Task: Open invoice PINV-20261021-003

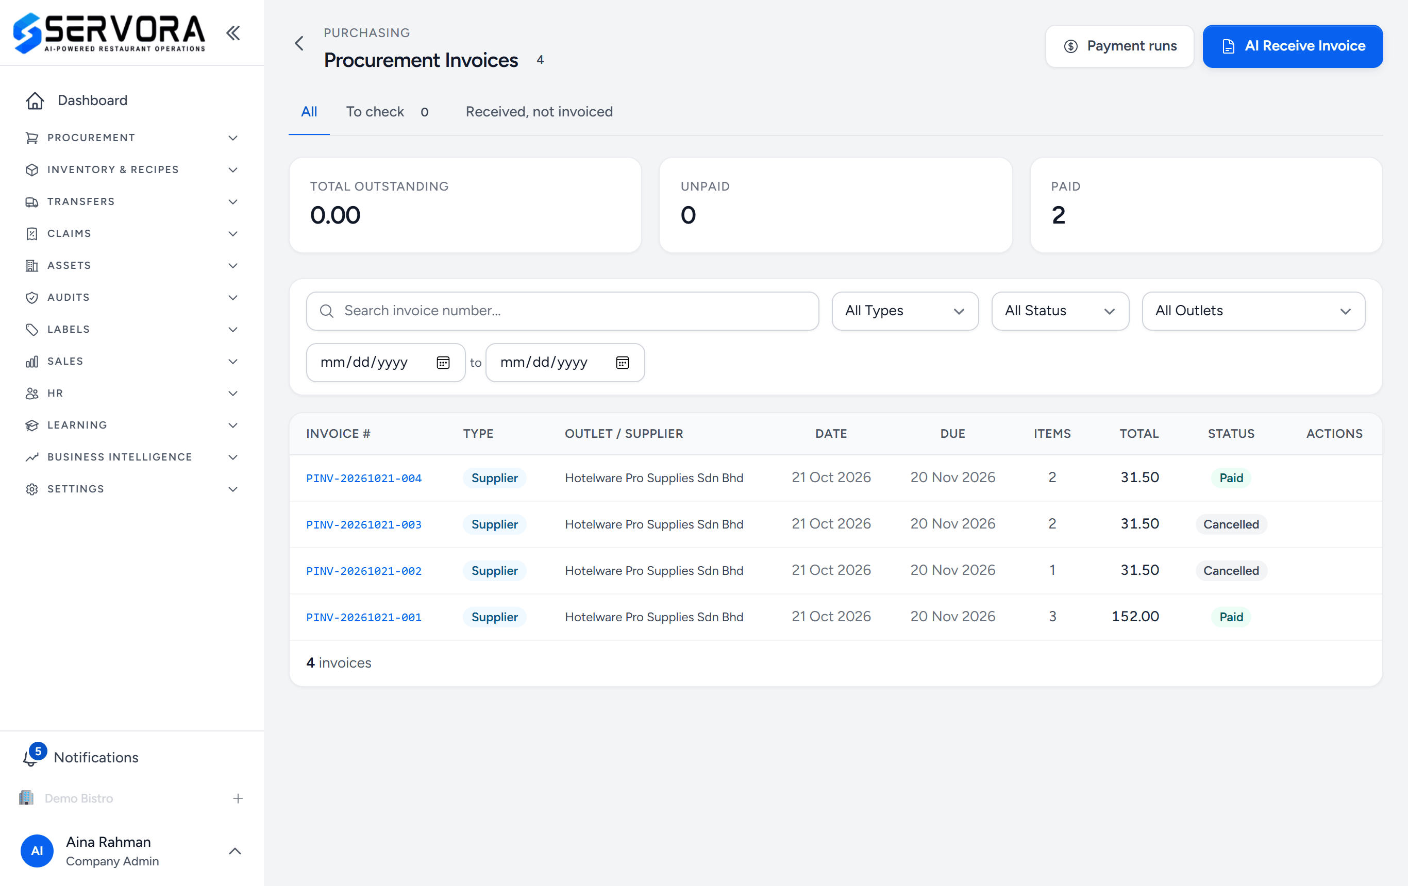Action: click(364, 524)
